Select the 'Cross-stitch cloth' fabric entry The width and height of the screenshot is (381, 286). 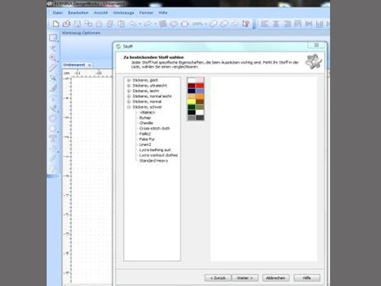(x=154, y=128)
